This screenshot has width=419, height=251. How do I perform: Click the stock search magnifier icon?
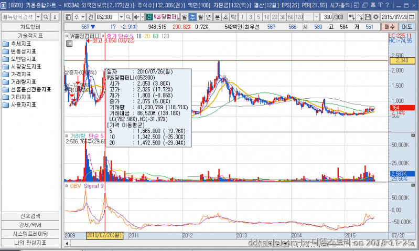coord(128,17)
